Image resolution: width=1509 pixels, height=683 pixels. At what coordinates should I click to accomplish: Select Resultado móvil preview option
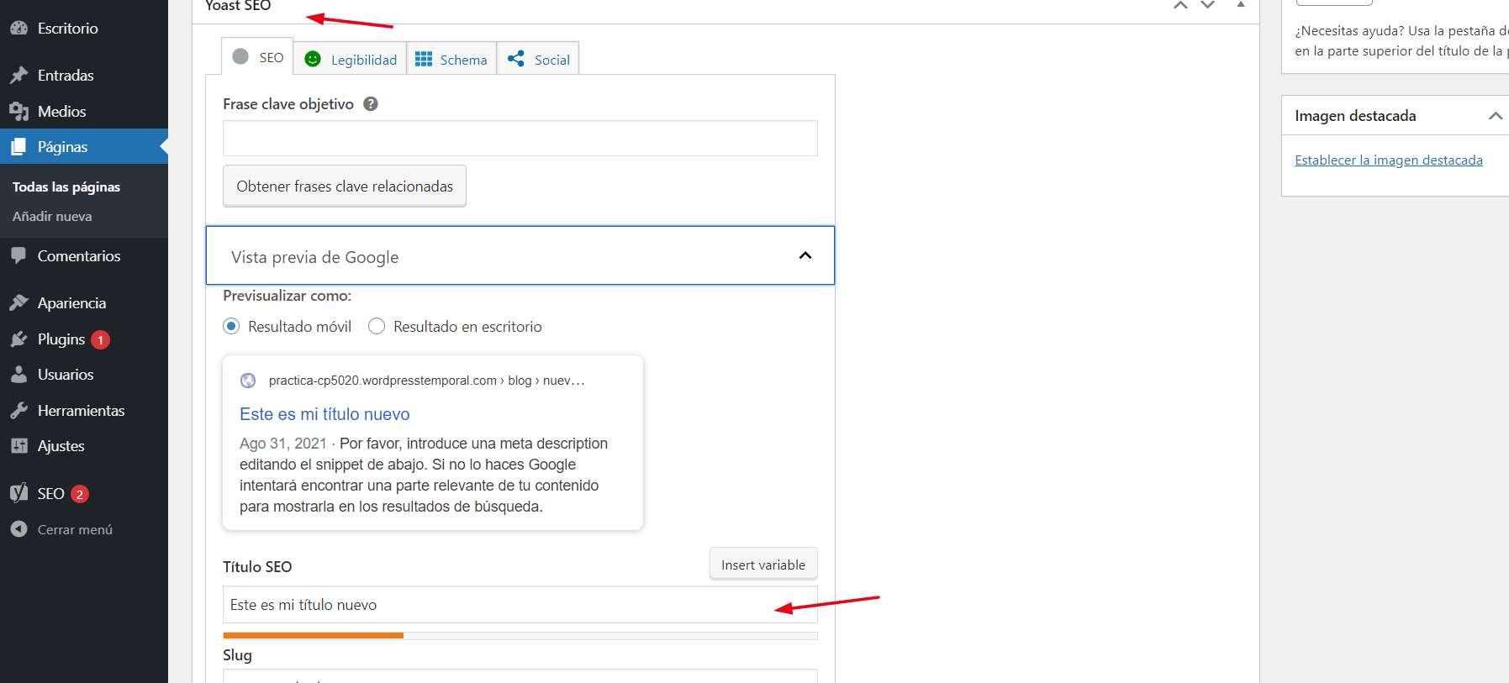[231, 326]
